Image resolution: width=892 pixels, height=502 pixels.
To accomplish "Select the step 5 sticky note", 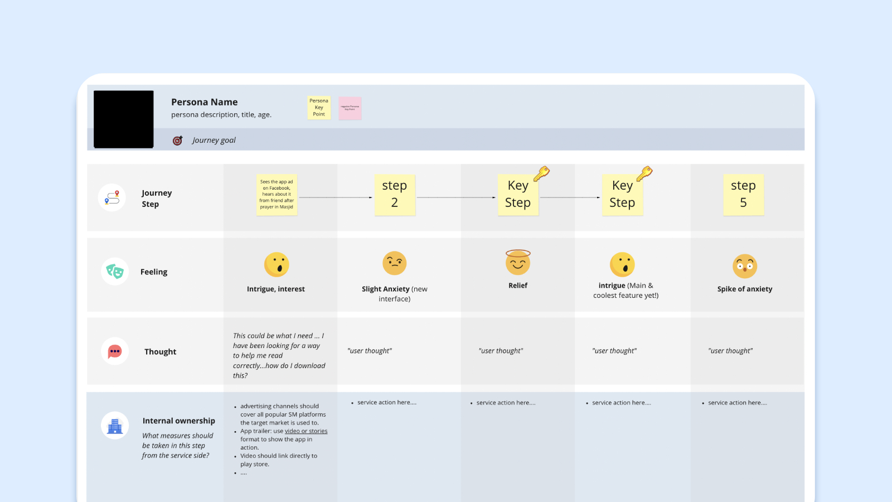I will 743,195.
